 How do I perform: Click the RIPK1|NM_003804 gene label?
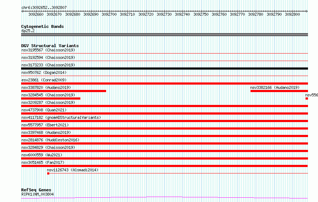click(x=38, y=194)
